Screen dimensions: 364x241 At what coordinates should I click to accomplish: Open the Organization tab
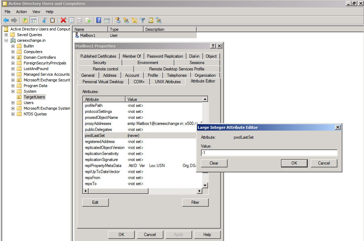(205, 75)
